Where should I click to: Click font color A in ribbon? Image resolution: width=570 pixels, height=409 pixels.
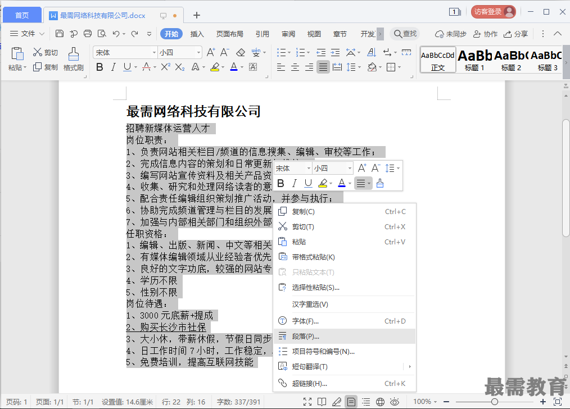[234, 67]
